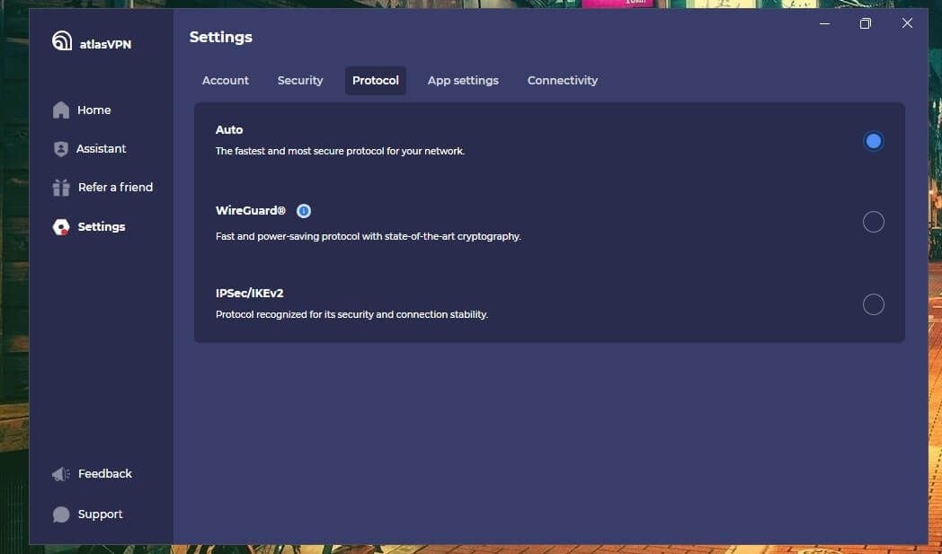Click the atlasVPN logo icon
Screen dimensions: 942x554
coord(62,40)
